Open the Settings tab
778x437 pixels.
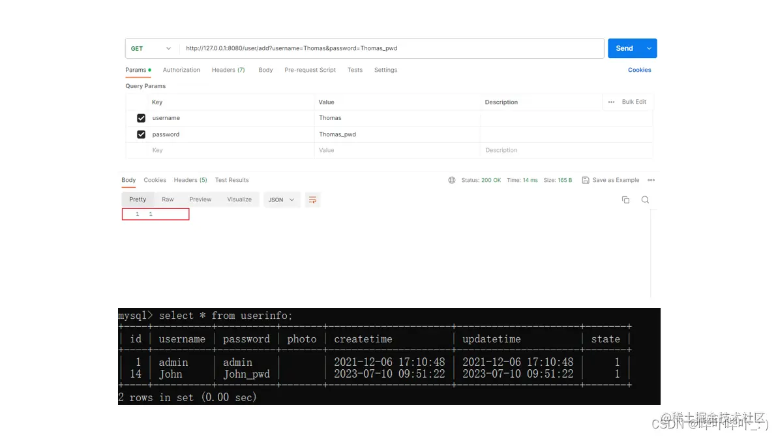click(385, 70)
